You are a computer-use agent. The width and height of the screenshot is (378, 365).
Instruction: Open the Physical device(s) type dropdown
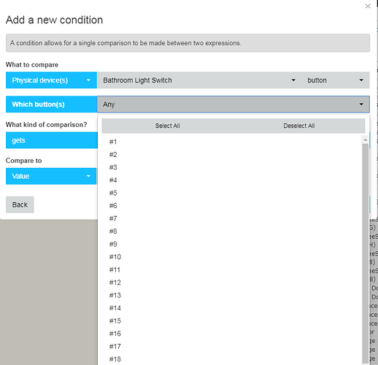51,80
